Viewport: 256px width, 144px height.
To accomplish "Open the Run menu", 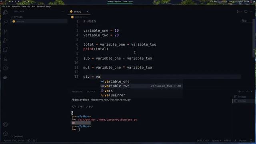I will point(34,6).
